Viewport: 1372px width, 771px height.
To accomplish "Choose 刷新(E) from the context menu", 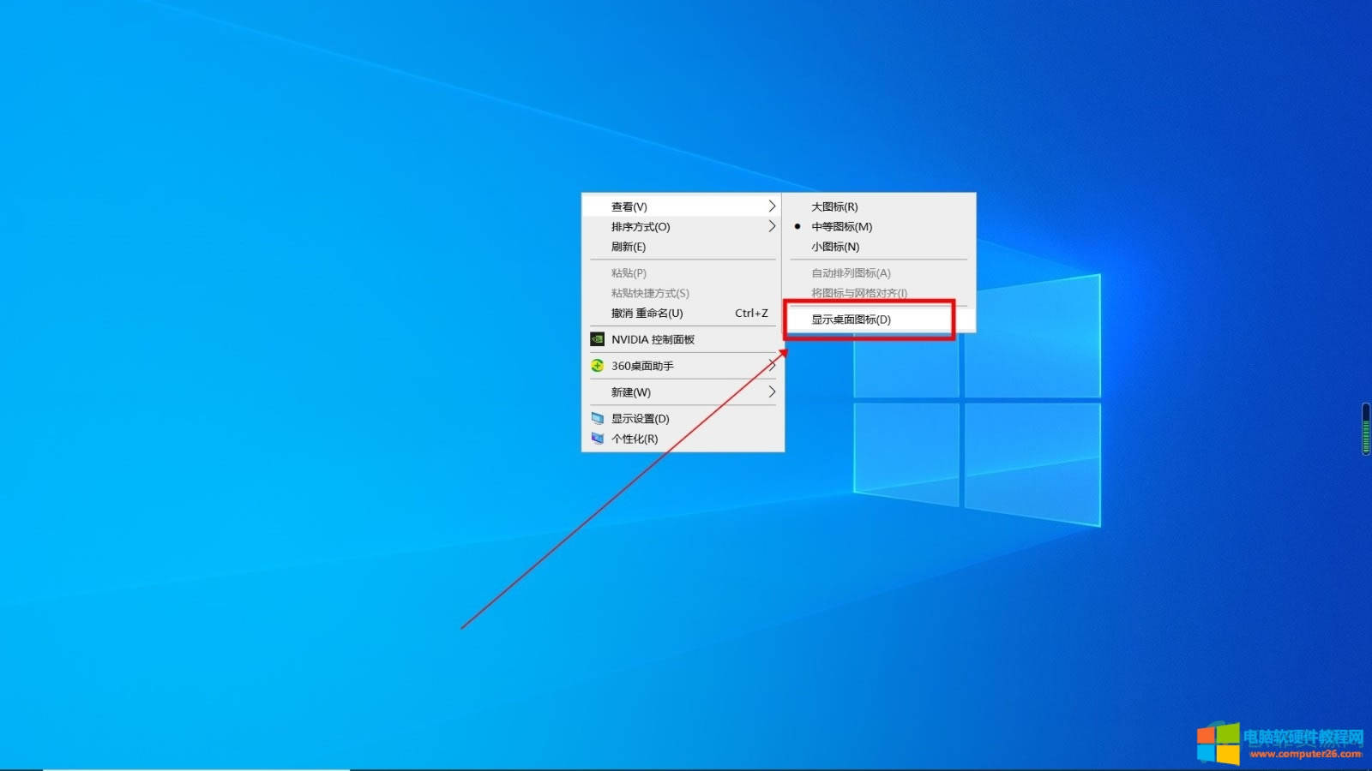I will 629,247.
